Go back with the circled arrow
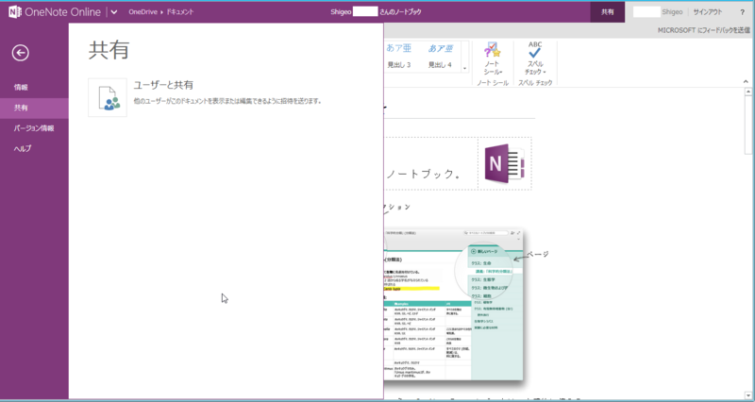 click(x=20, y=53)
